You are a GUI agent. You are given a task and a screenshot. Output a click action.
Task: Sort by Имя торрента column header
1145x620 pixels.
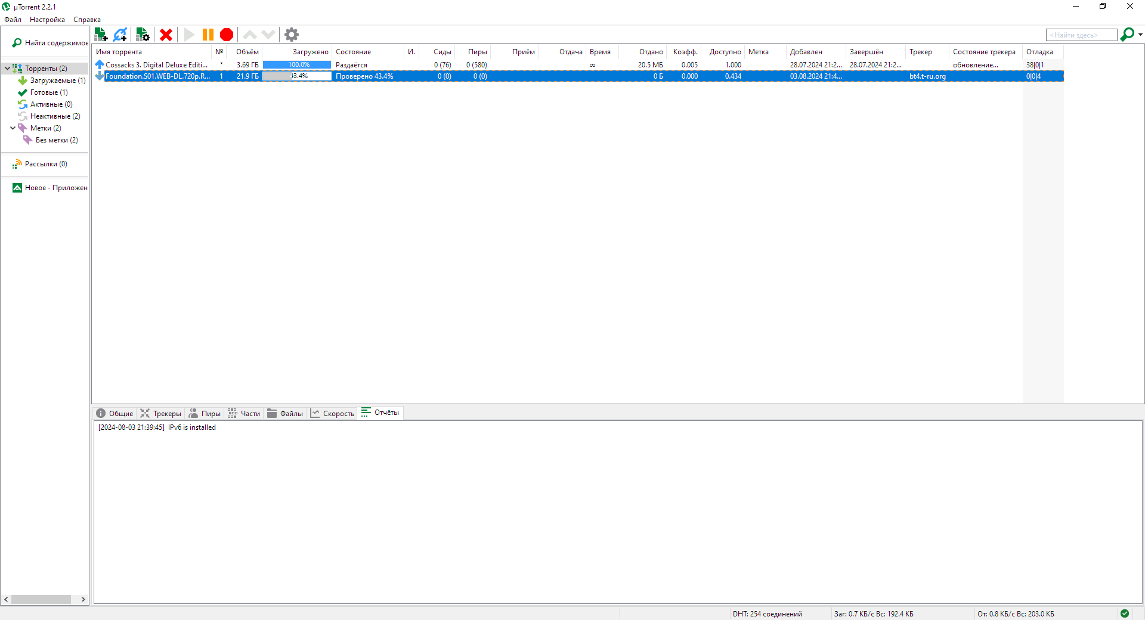pos(152,52)
